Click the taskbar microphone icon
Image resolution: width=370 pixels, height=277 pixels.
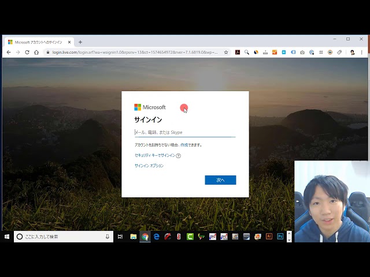108,237
